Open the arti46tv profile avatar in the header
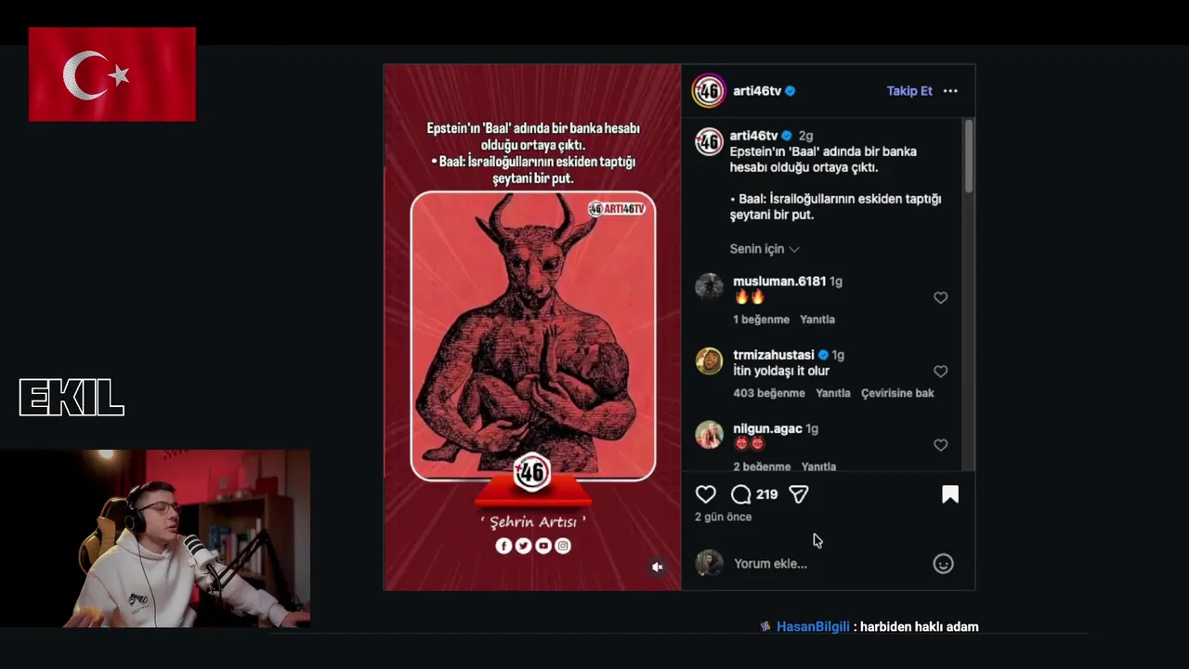 (x=709, y=91)
